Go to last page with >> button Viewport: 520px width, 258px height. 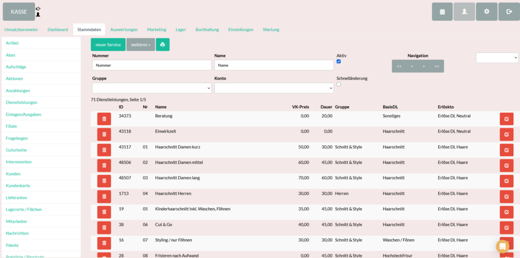point(437,67)
